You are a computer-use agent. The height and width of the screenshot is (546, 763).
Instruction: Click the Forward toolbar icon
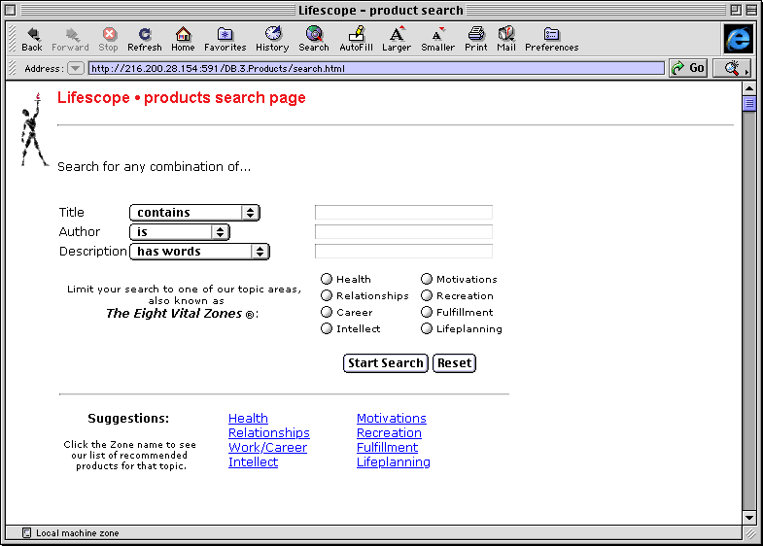pyautogui.click(x=71, y=39)
